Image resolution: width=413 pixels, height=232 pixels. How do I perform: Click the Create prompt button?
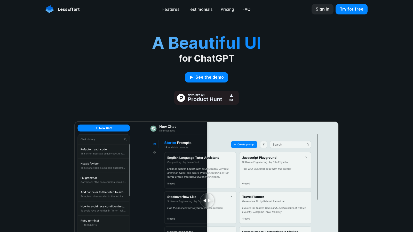click(x=244, y=145)
